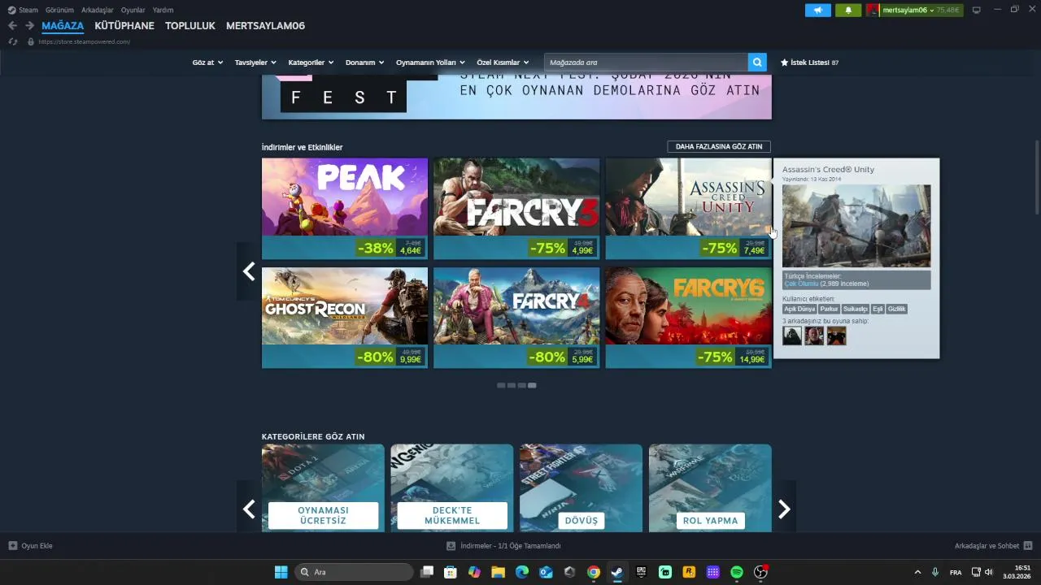
Task: Expand the Oynamanın Yolları dropdown
Action: click(430, 63)
